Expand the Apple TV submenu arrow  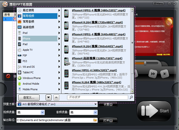coord(59,50)
